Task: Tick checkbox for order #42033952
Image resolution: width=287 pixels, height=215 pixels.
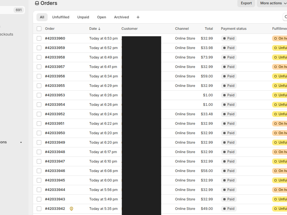Action: (x=39, y=114)
